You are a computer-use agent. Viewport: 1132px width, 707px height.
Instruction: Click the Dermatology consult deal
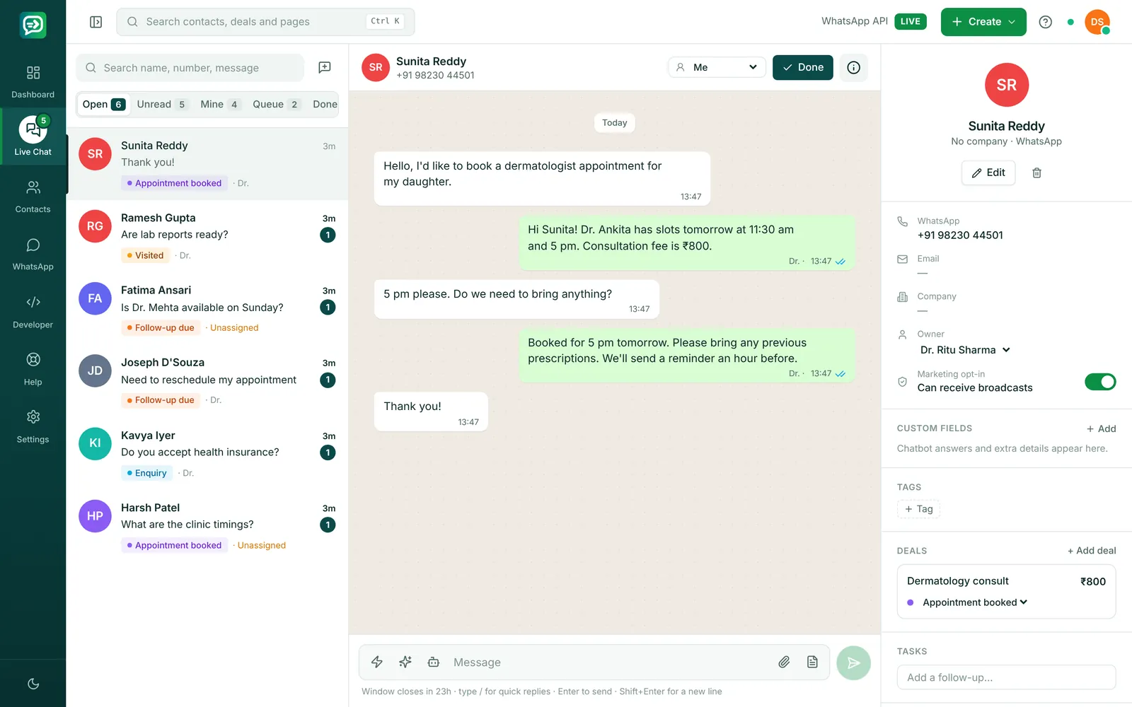[x=1006, y=591]
